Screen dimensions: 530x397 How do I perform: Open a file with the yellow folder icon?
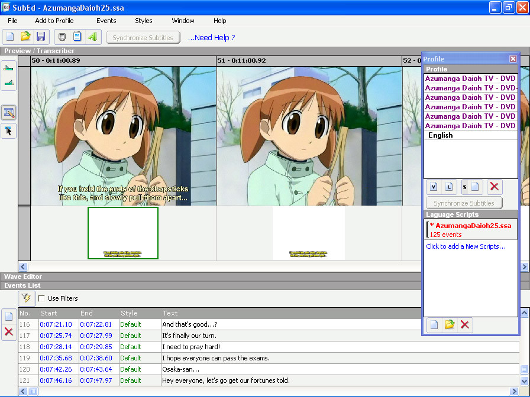click(25, 37)
